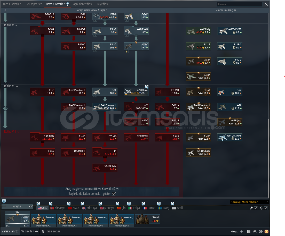Viewport: 285px width, 236px height.
Task: Switch to the Helikopterler tab
Action: coord(34,4)
